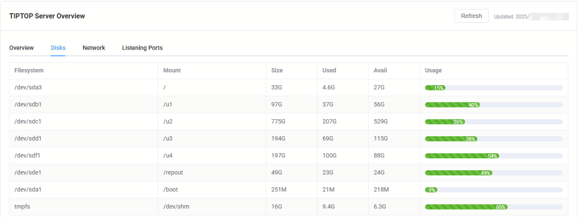Click the /dev/shm mount cell

(176, 207)
